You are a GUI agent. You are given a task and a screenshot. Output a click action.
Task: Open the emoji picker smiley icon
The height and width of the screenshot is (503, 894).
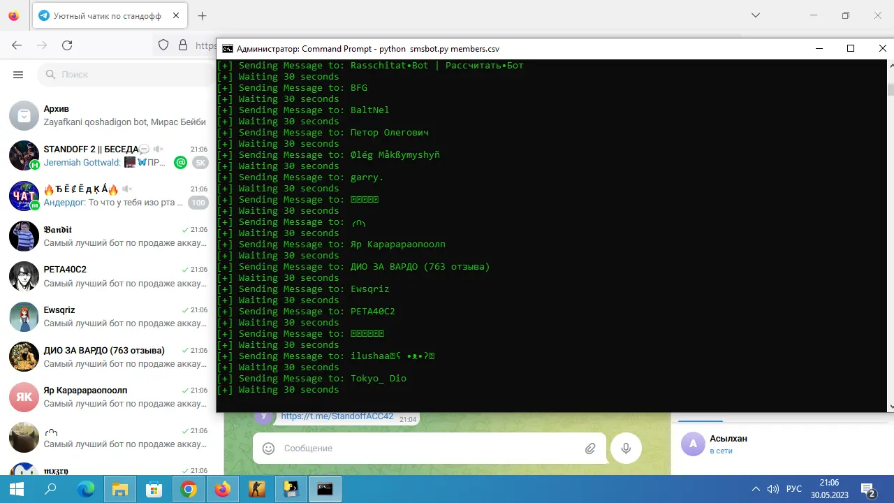pos(268,449)
